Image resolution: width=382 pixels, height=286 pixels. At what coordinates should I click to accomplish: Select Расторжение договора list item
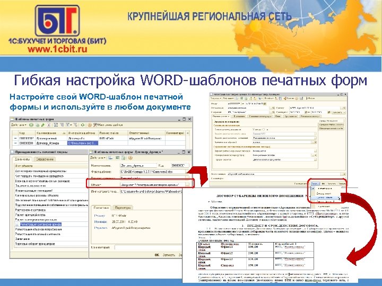(51, 210)
